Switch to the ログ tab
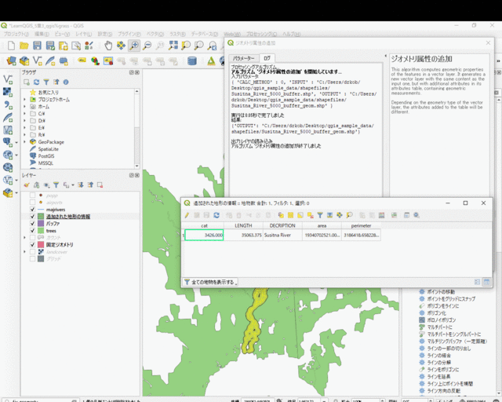 click(267, 58)
